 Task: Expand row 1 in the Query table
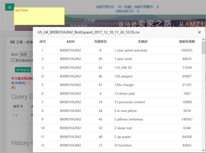point(14,115)
